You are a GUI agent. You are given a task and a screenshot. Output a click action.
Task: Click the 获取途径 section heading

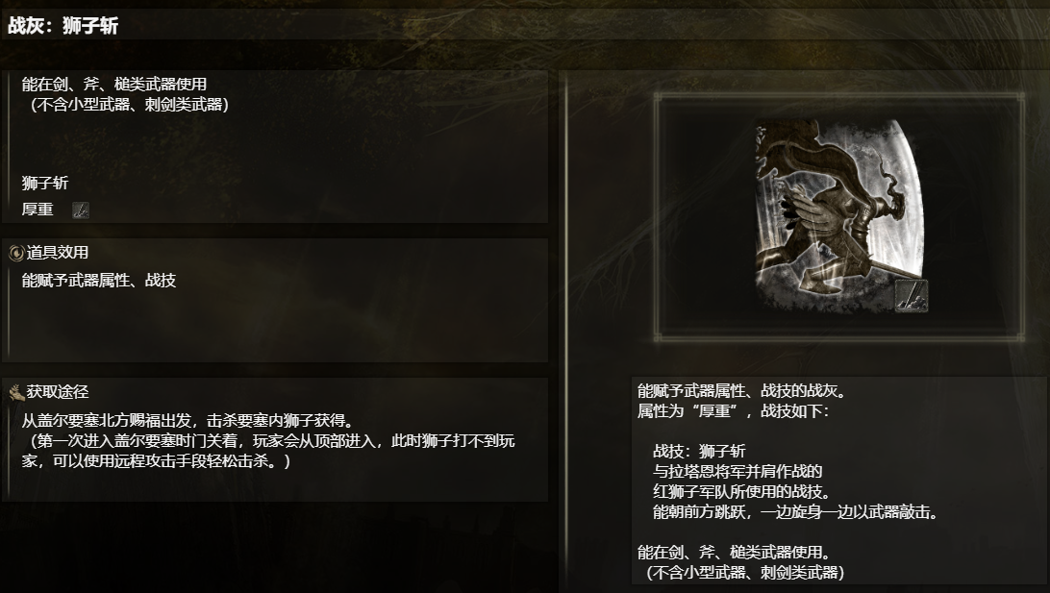point(58,391)
